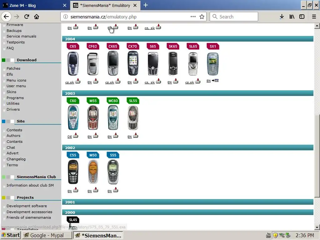Open the Chat sidebar link
The image size is (320, 240).
click(11, 147)
